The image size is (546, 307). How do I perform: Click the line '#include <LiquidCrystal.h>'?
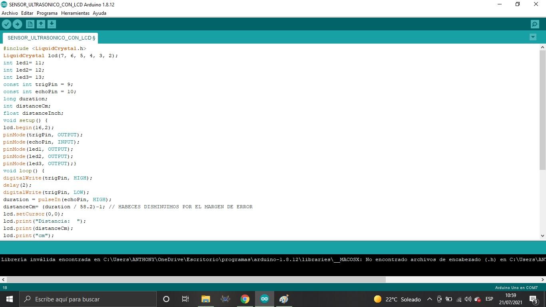(x=45, y=48)
